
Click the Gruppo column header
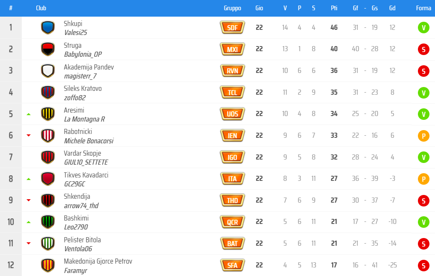tap(232, 8)
